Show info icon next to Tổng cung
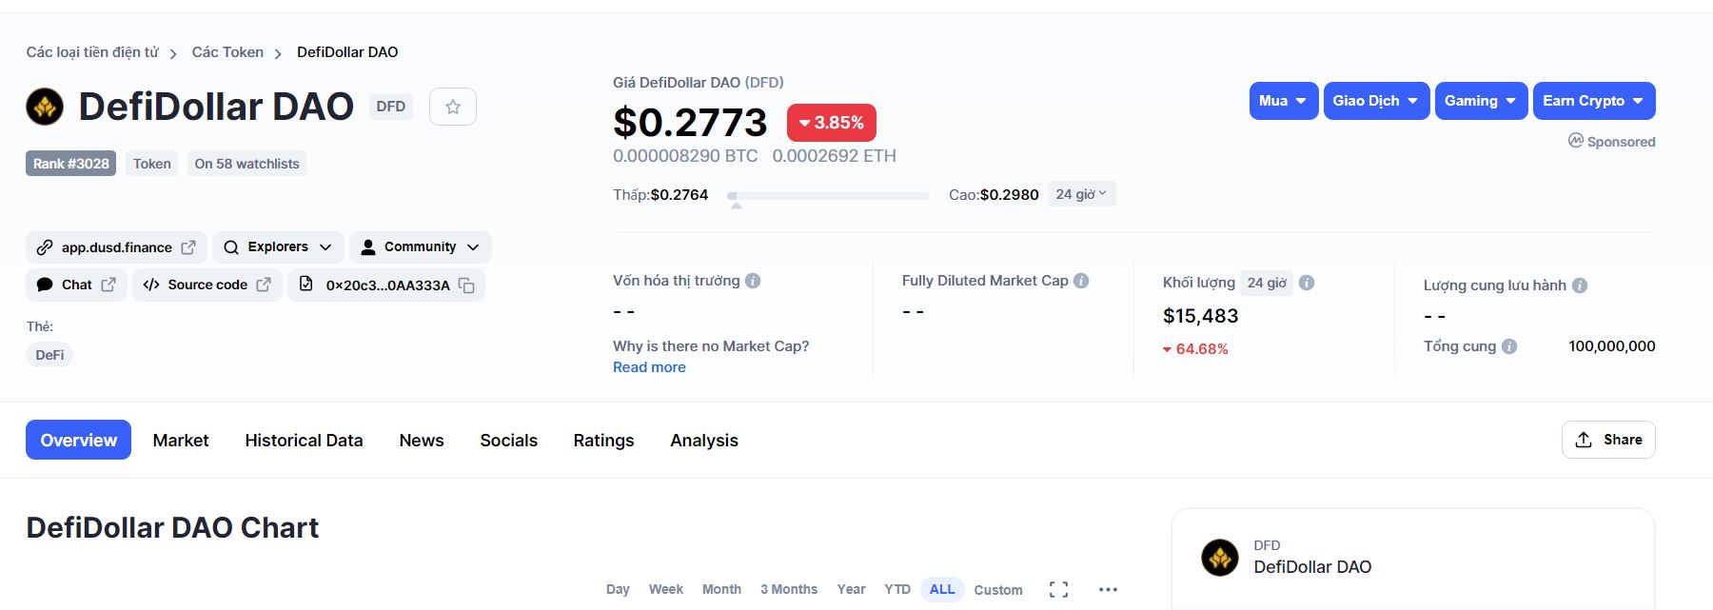The width and height of the screenshot is (1713, 610). click(x=1509, y=346)
